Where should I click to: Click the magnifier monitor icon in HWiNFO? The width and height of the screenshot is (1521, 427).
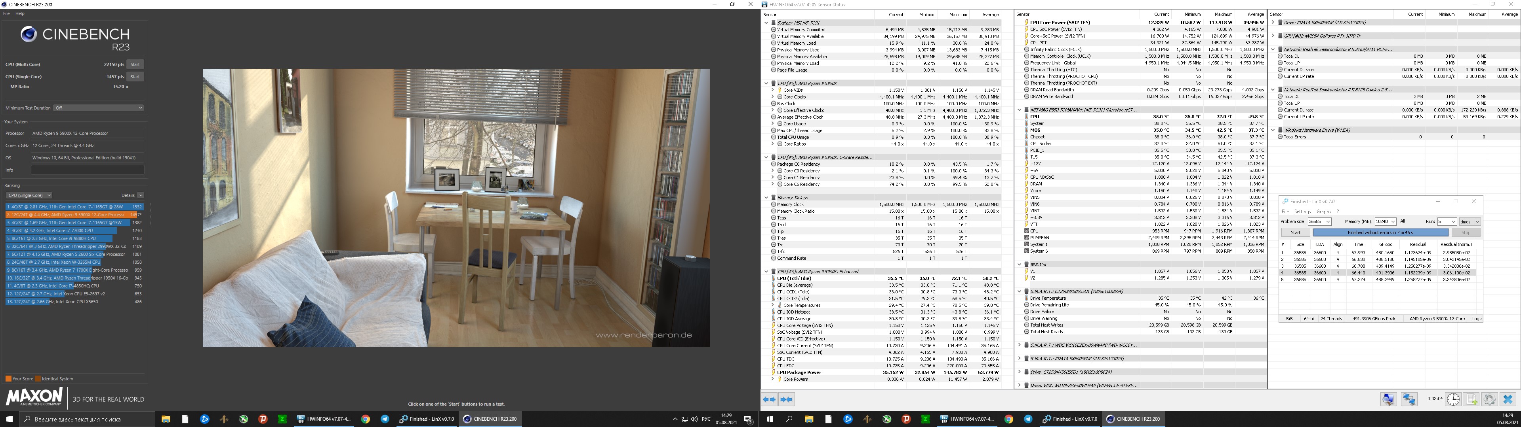[1388, 399]
